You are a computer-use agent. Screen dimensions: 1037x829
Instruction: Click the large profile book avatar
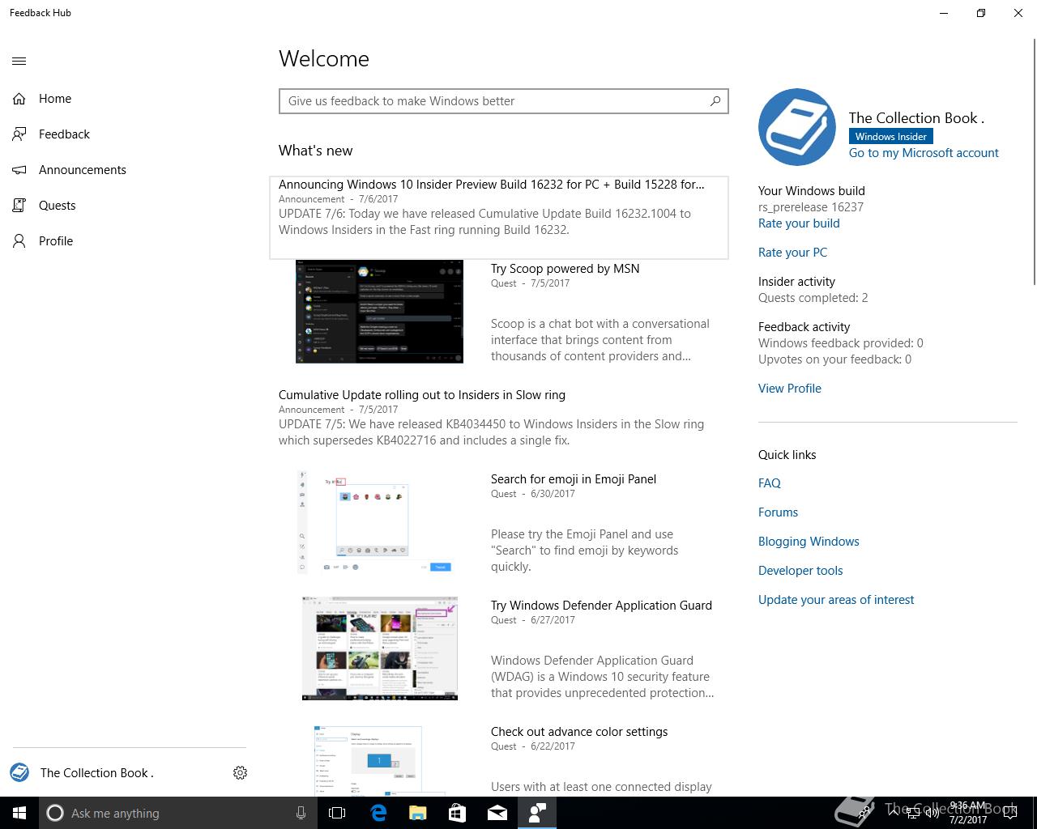coord(797,127)
